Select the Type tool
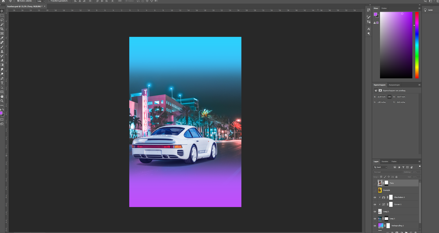Viewport: 439px width, 233px height. (2, 83)
